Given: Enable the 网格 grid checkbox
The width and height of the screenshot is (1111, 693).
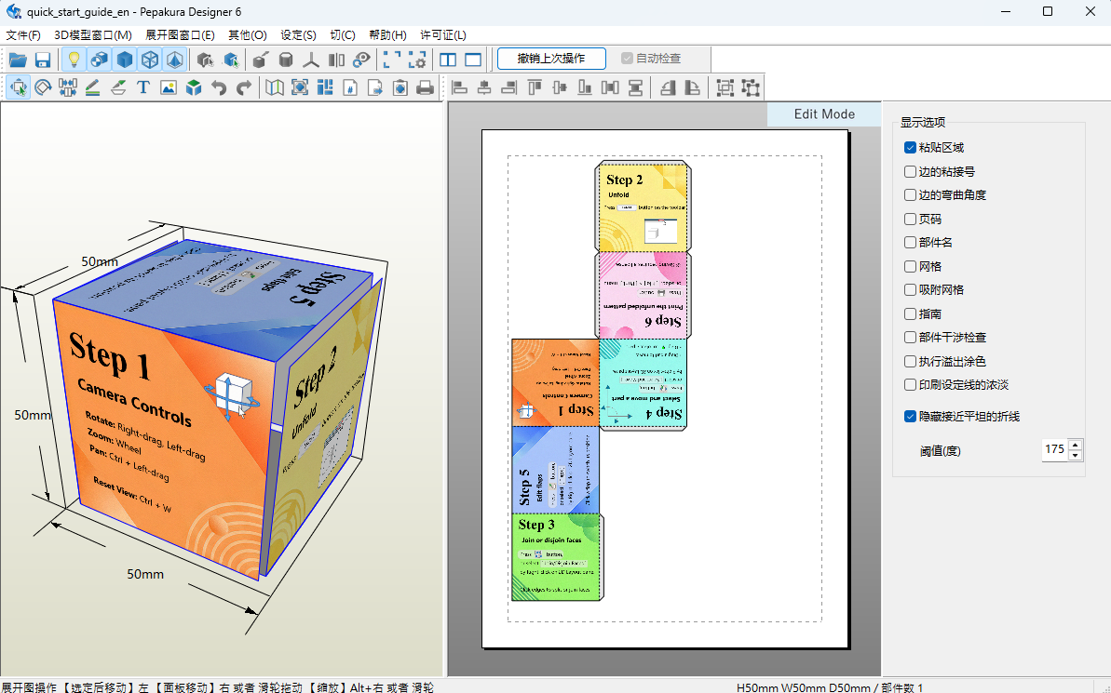Looking at the screenshot, I should pyautogui.click(x=911, y=266).
